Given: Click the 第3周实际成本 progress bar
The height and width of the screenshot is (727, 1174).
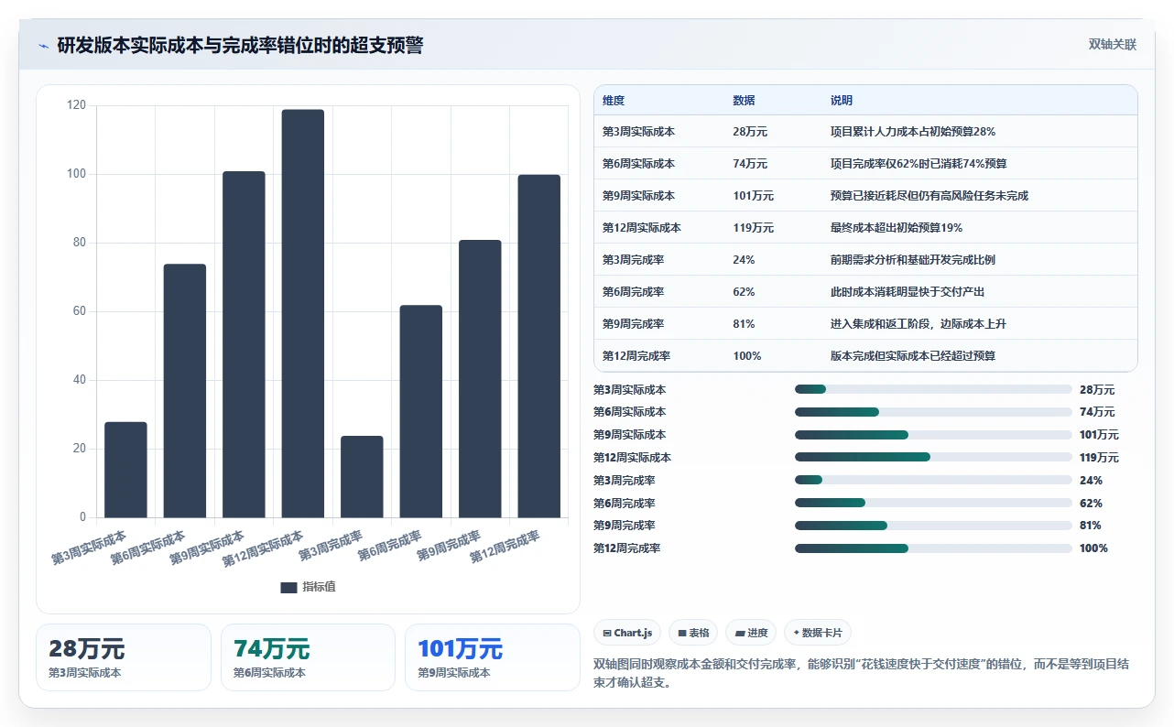Looking at the screenshot, I should tap(933, 389).
